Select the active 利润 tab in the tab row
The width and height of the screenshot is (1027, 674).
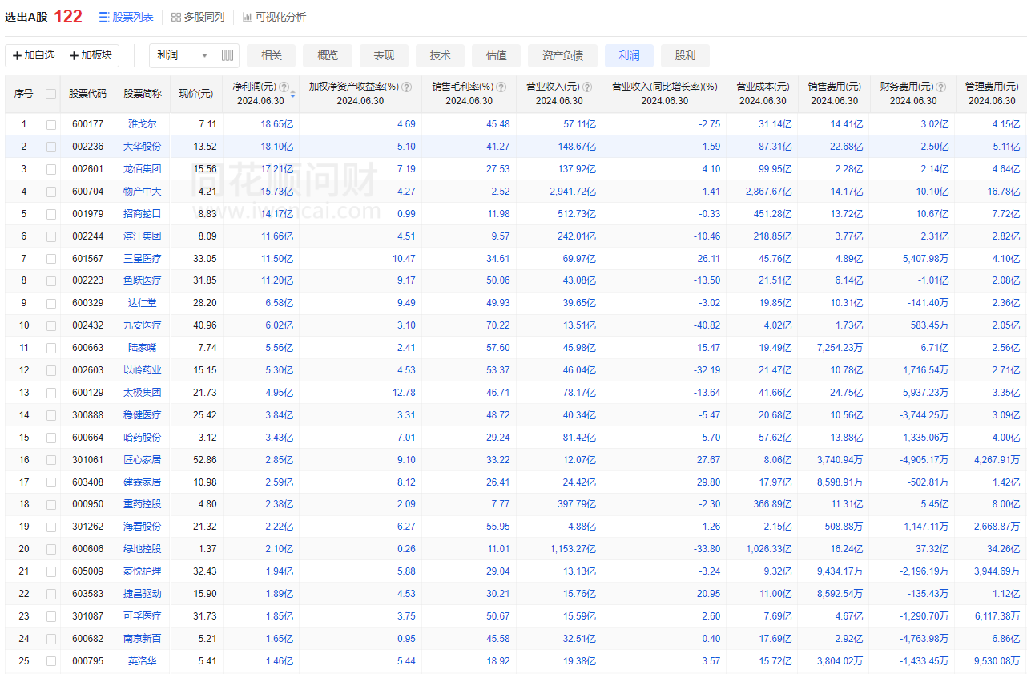(629, 55)
